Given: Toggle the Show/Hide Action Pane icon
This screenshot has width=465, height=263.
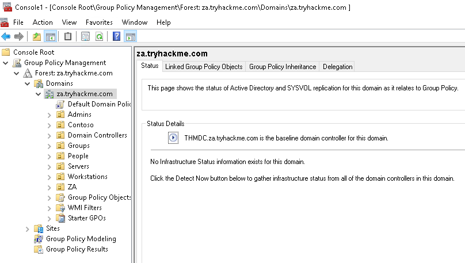Looking at the screenshot, I should pos(130,37).
